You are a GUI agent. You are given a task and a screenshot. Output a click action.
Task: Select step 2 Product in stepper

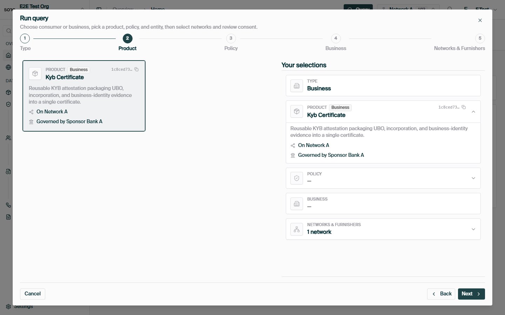point(127,38)
